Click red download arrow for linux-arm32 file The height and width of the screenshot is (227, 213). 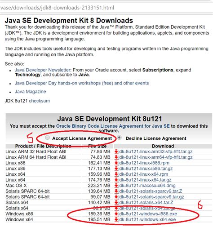coord(116,151)
